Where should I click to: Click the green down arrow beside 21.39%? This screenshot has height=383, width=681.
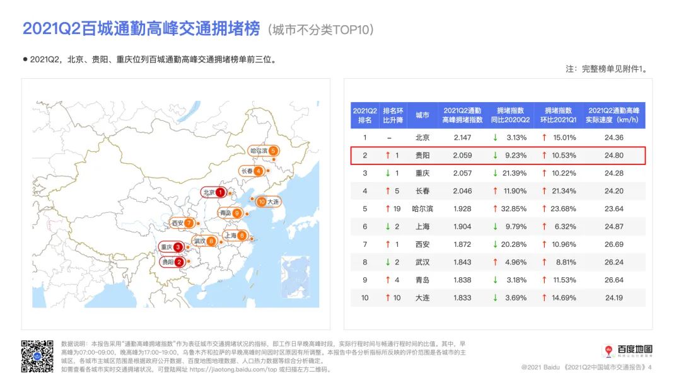click(x=495, y=173)
